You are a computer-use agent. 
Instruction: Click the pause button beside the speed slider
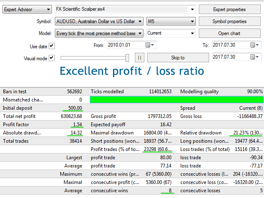(x=139, y=58)
